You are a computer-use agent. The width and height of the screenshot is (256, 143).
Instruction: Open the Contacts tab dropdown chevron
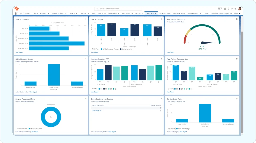tap(77, 14)
